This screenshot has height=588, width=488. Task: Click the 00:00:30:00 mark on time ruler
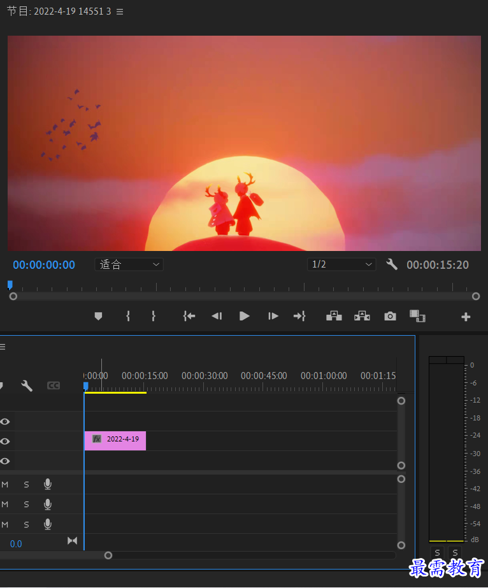[205, 376]
